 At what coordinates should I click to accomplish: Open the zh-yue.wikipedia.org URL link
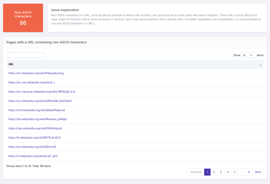32,82
